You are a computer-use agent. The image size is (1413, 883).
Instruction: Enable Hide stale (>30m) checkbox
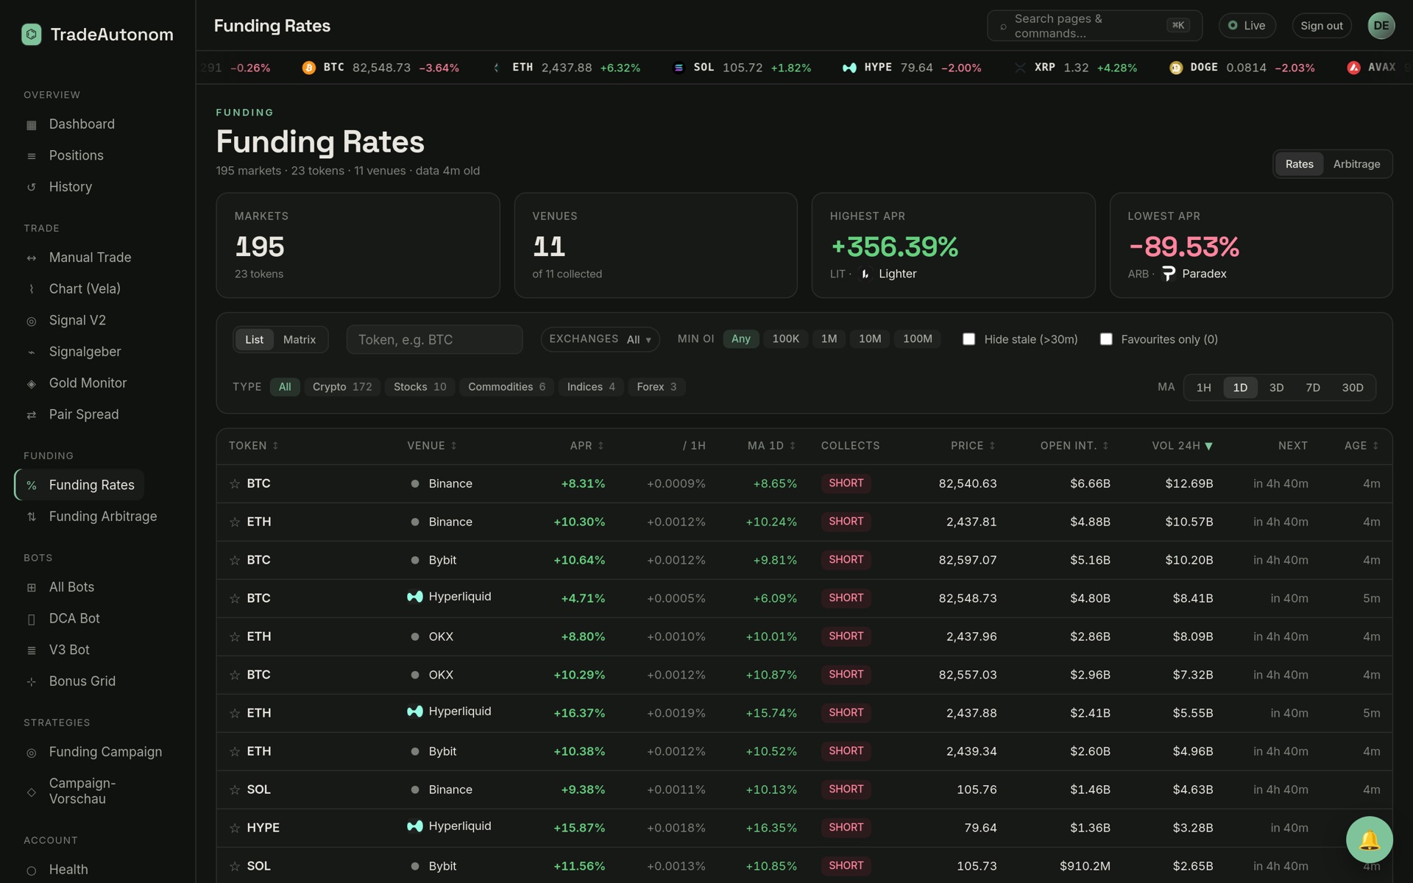point(969,339)
